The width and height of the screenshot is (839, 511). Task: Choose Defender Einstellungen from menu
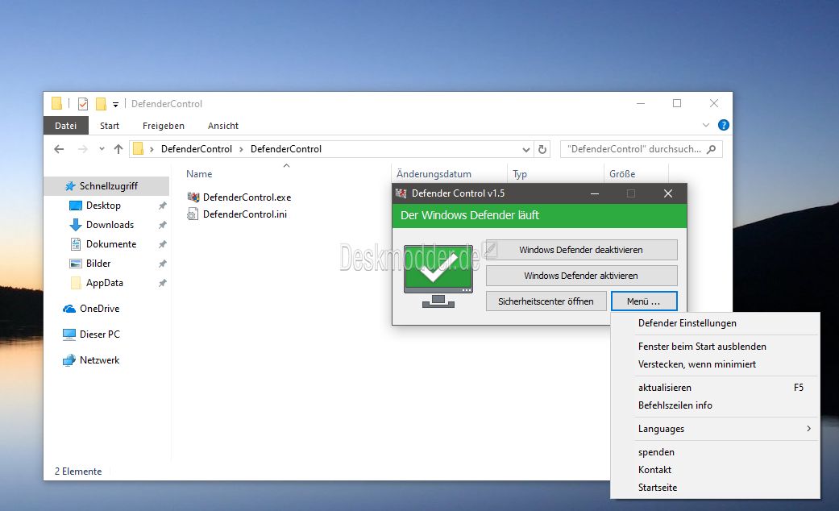coord(687,323)
